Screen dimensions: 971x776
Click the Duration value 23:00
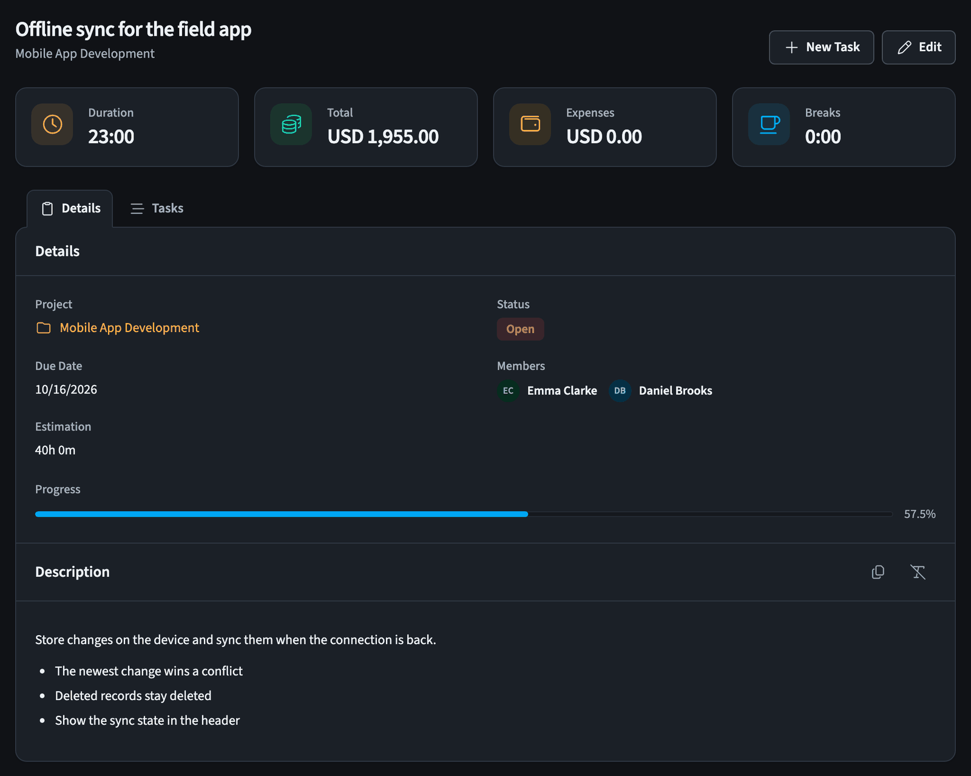point(111,137)
